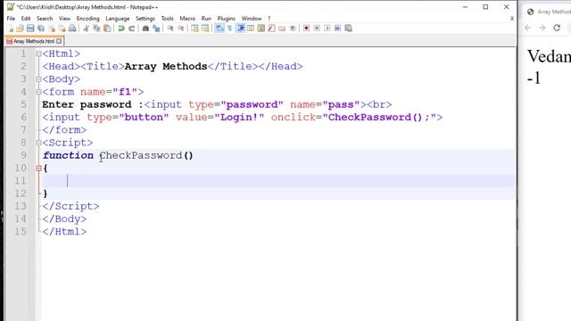571x321 pixels.
Task: Open Find dialog via binoculars icon
Action: tap(145, 29)
